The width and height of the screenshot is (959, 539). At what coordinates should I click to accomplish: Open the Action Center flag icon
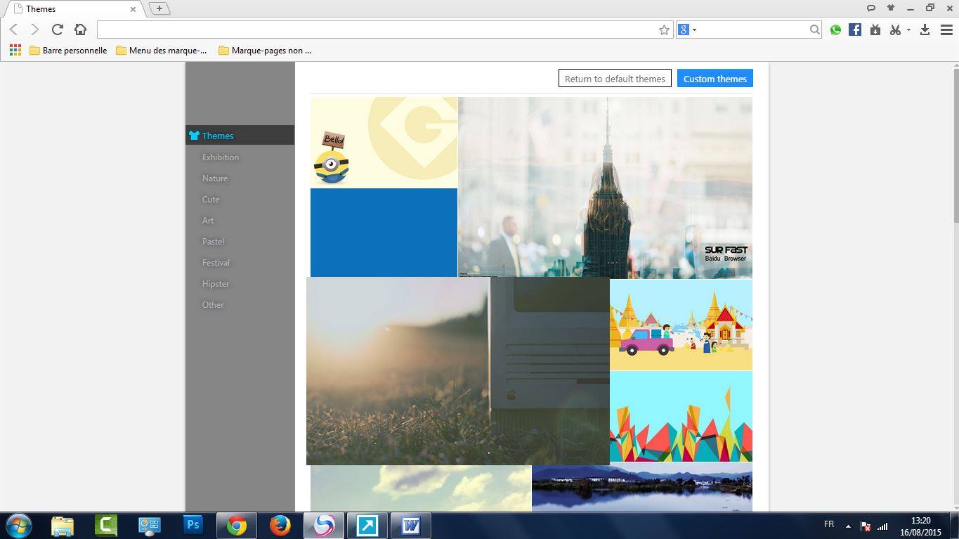pos(866,526)
